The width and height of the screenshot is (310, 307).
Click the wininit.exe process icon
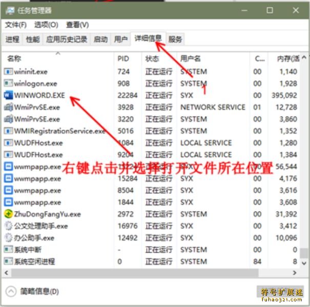click(x=8, y=72)
